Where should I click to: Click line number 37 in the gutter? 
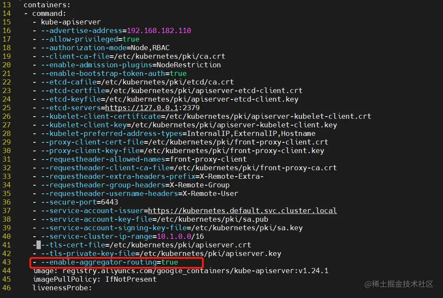(x=6, y=211)
